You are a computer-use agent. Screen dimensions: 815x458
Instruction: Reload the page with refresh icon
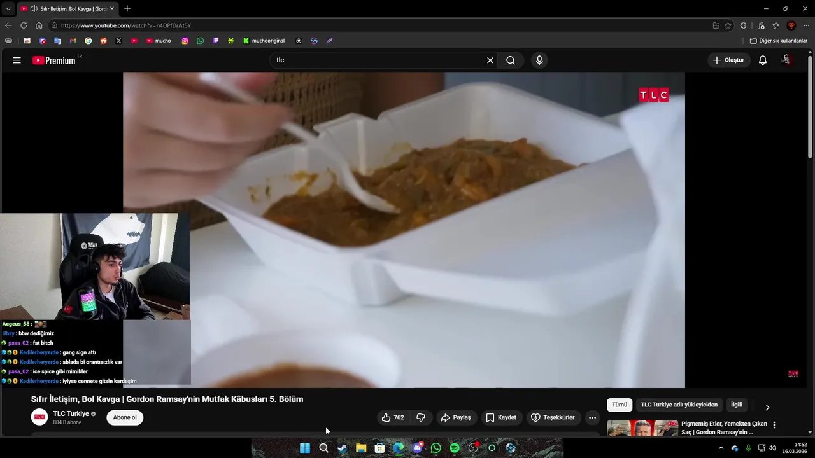point(24,25)
